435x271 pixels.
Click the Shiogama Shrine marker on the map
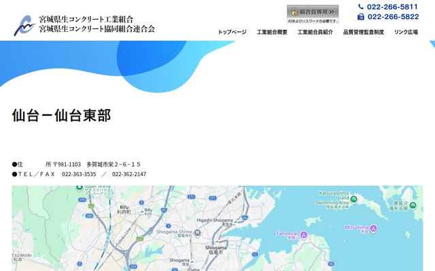(x=197, y=233)
